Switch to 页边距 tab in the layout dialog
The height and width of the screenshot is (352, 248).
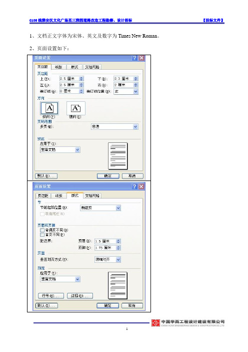click(43, 196)
